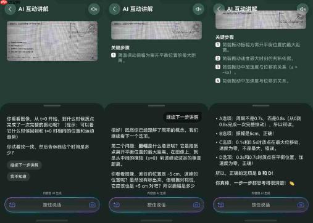Tap the 关键步骤 heading on middle screen
Image resolution: width=313 pixels, height=223 pixels.
(120, 48)
